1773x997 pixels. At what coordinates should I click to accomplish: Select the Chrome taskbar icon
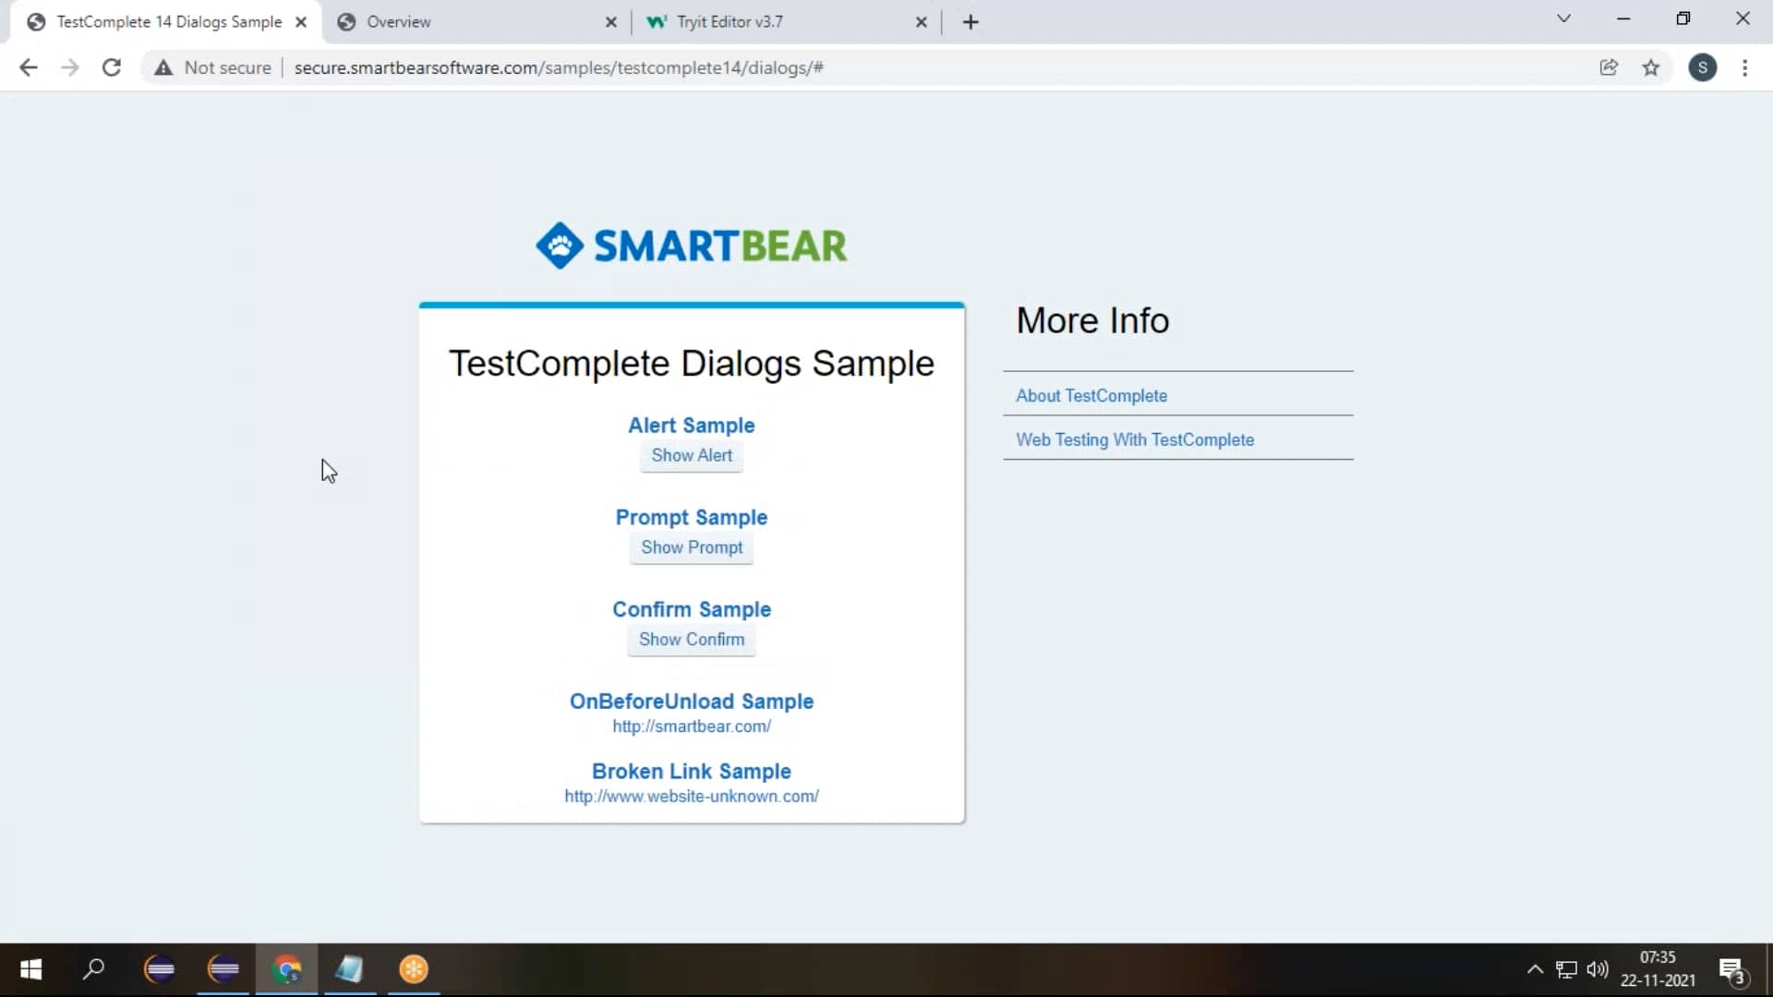pyautogui.click(x=287, y=970)
